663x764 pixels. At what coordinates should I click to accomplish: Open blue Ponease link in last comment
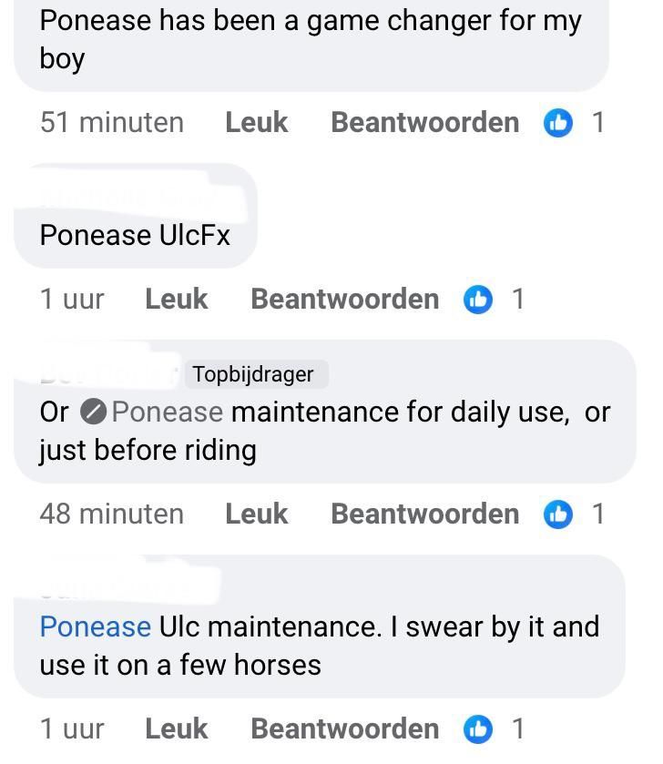(x=96, y=626)
